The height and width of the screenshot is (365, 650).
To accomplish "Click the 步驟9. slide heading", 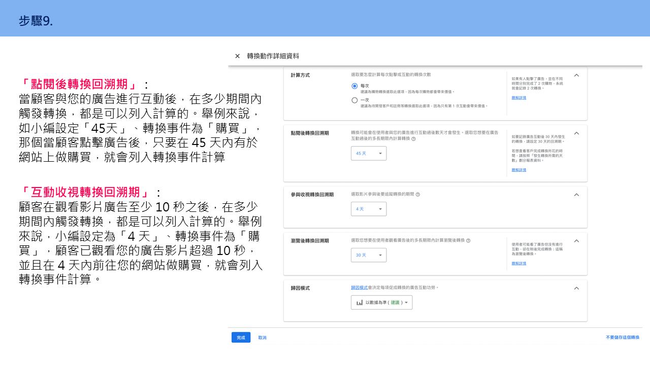I will [x=36, y=21].
